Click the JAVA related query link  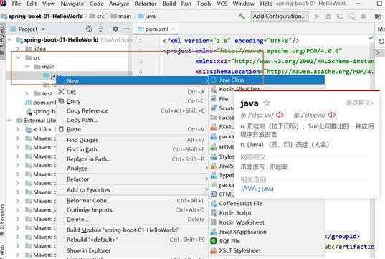[249, 189]
